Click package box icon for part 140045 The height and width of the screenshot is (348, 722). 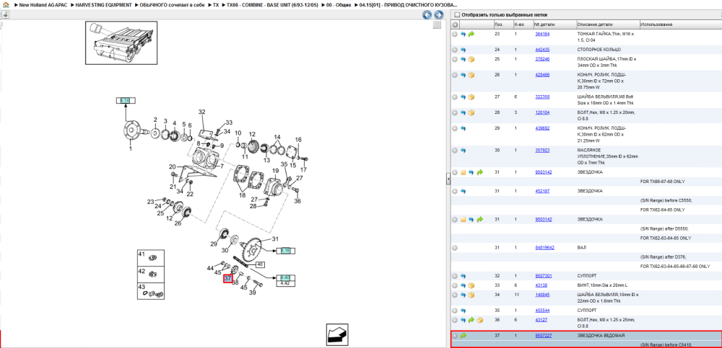[471, 295]
